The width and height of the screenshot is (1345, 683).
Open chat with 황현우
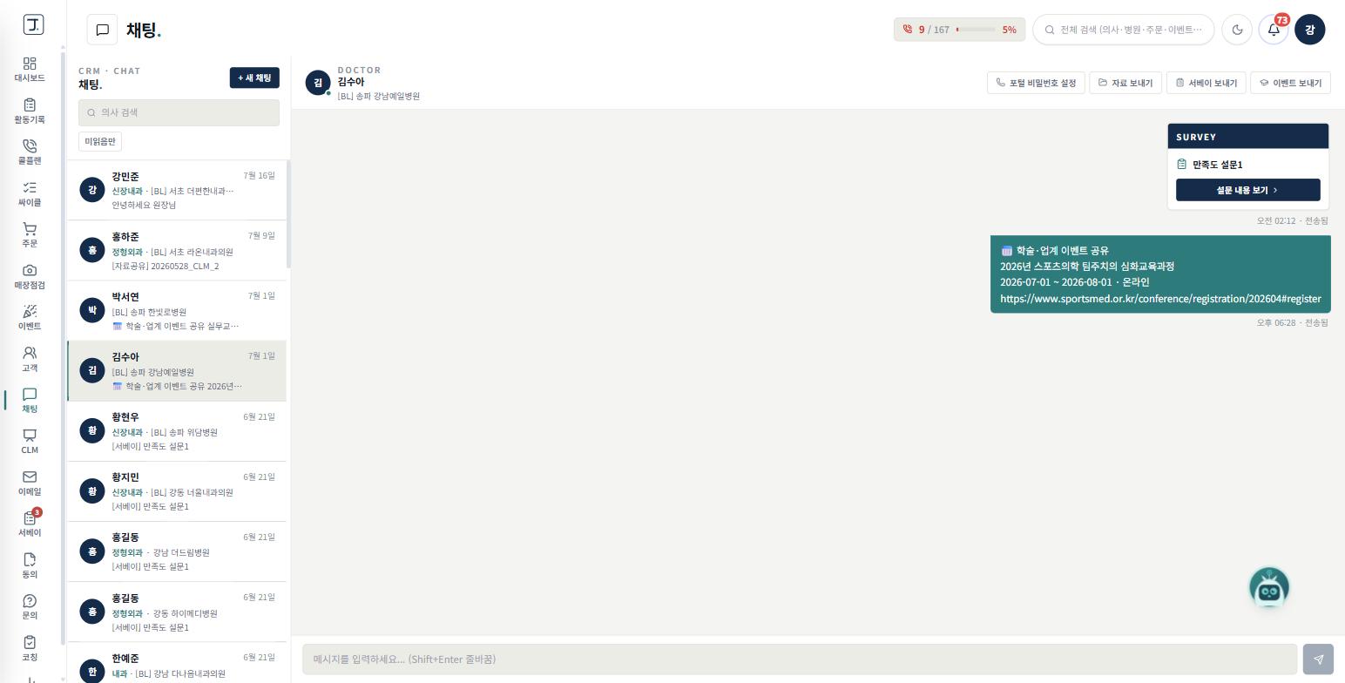coord(177,430)
